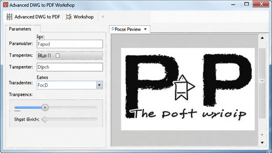
Task: Click the app icon in the title bar
Action: 6,5
